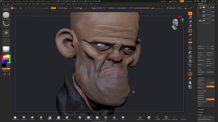Open the Alpha menu

coord(4,4)
